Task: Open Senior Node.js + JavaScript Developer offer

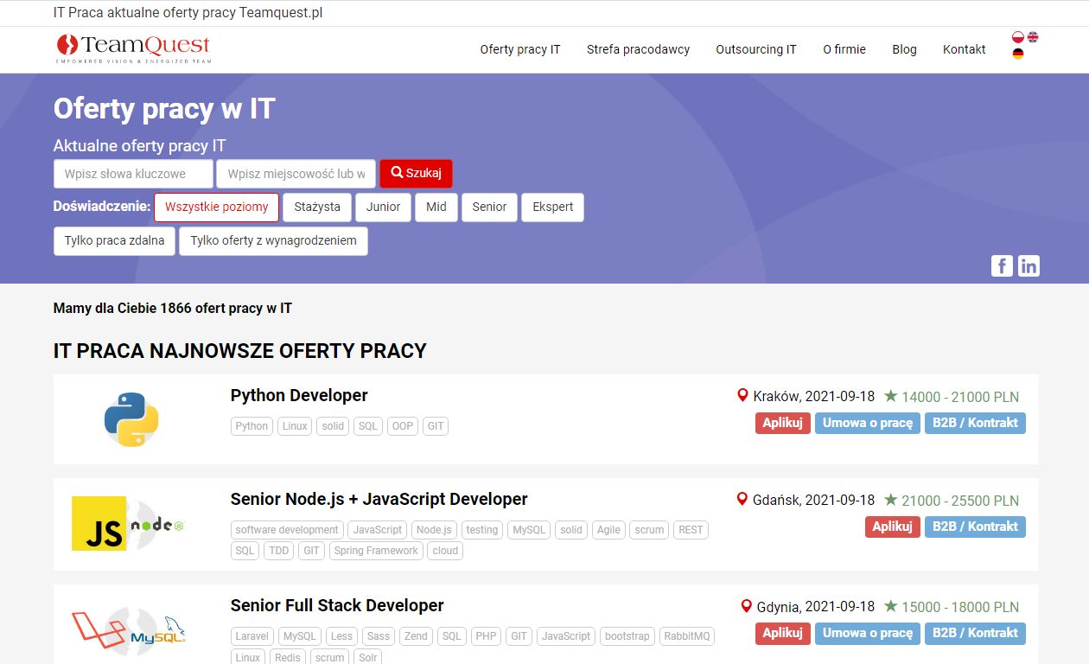Action: click(379, 499)
